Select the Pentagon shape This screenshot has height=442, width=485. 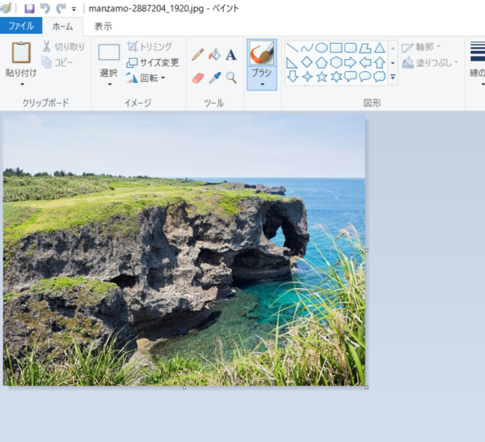322,63
